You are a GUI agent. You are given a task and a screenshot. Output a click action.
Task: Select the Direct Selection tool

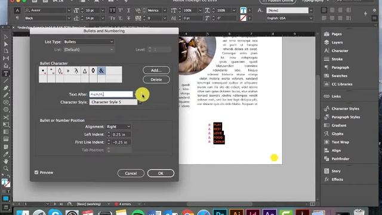[x=6, y=44]
